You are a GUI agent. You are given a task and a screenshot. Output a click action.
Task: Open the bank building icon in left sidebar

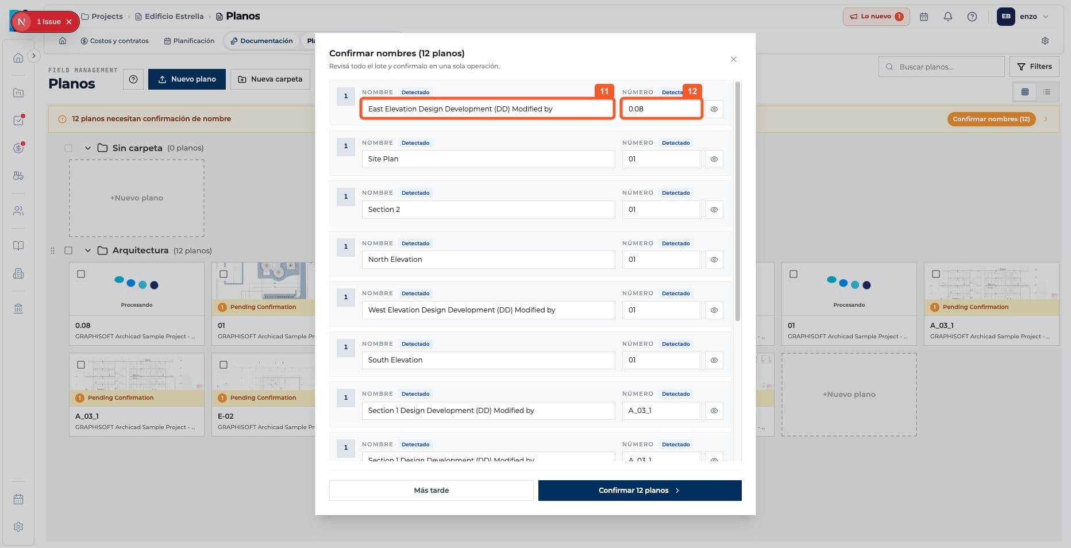[x=18, y=308]
